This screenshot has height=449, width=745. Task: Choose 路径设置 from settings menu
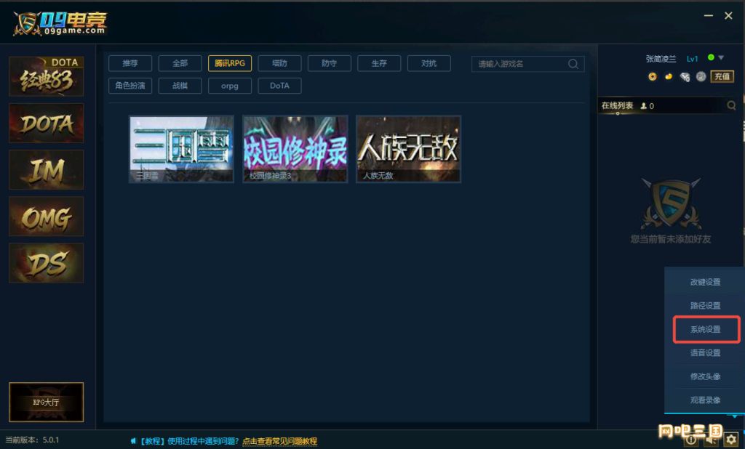705,306
